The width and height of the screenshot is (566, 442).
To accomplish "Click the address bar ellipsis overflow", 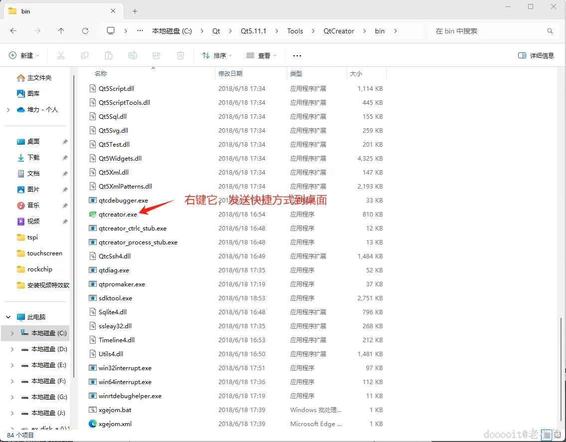I will click(140, 31).
